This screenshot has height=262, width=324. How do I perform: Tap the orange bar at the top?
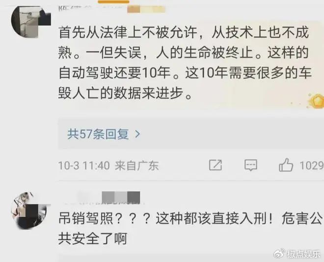point(114,1)
